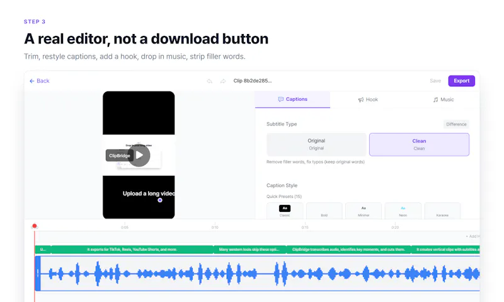
Task: Click the 0:15 timeline mark
Action: click(305, 227)
